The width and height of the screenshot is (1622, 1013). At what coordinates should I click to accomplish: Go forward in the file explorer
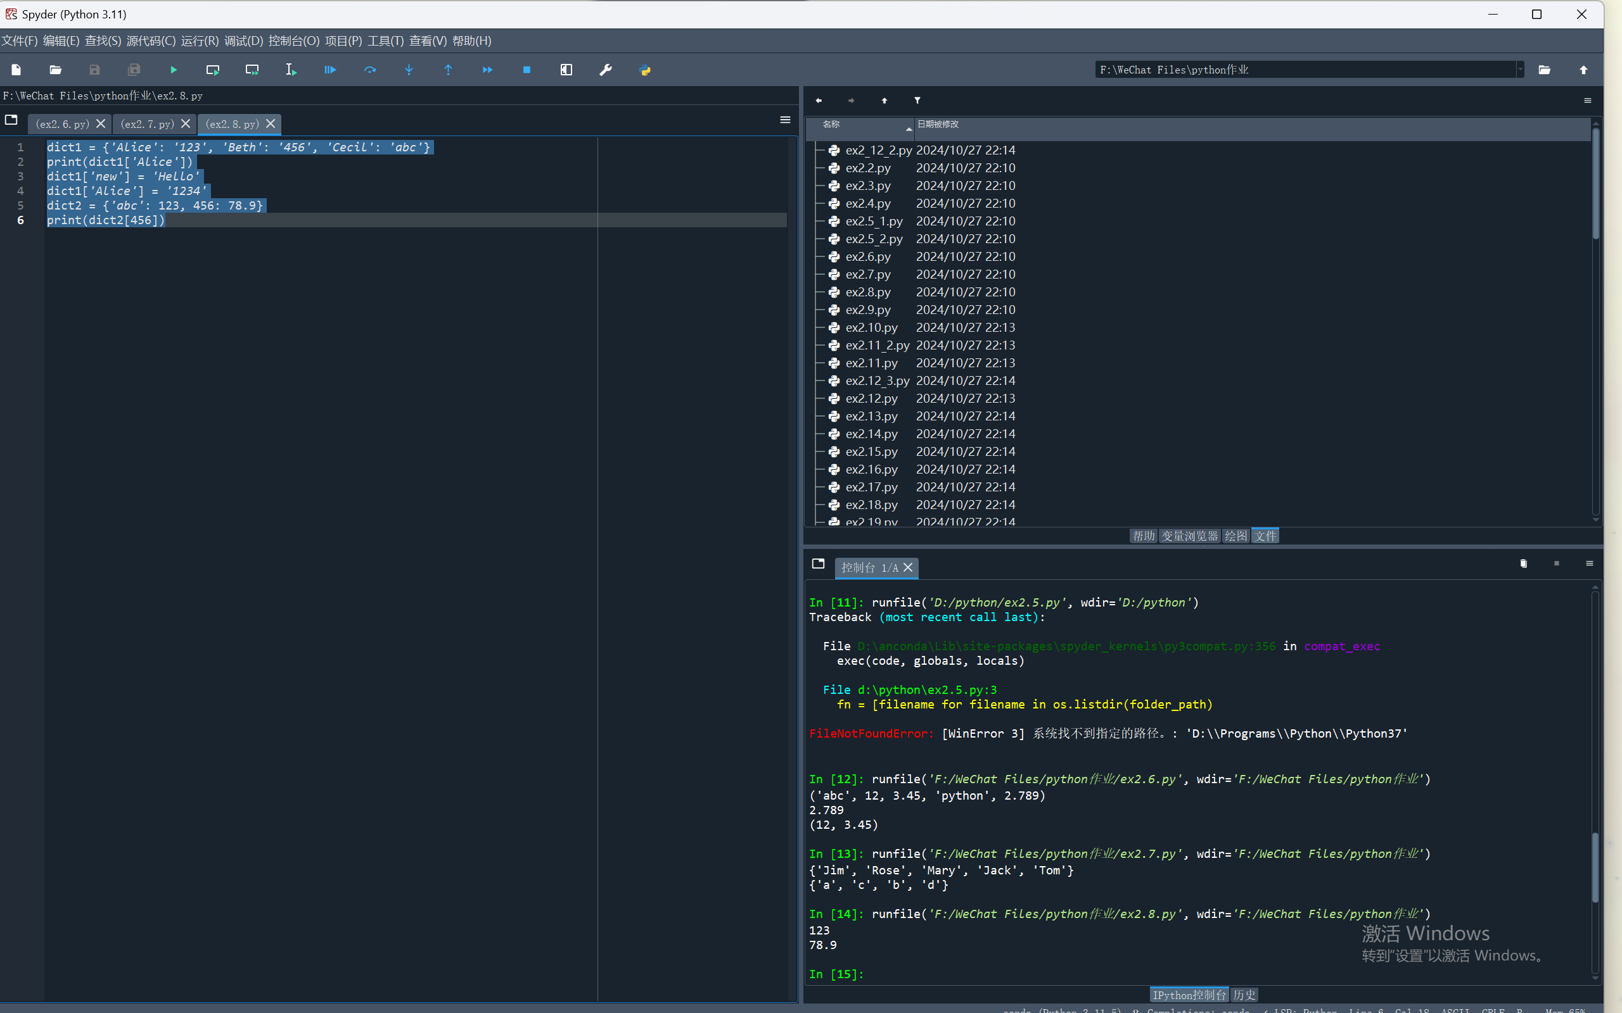(x=851, y=101)
